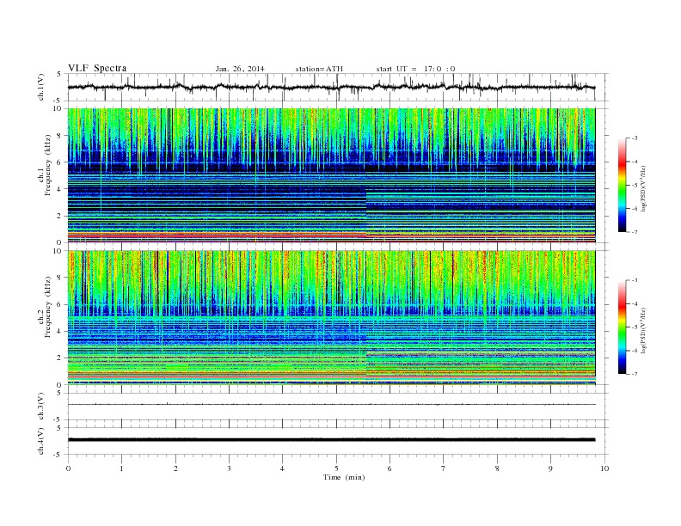The height and width of the screenshot is (526, 681).
Task: Click the ch.3 voltage waveform trace
Action: pos(331,405)
